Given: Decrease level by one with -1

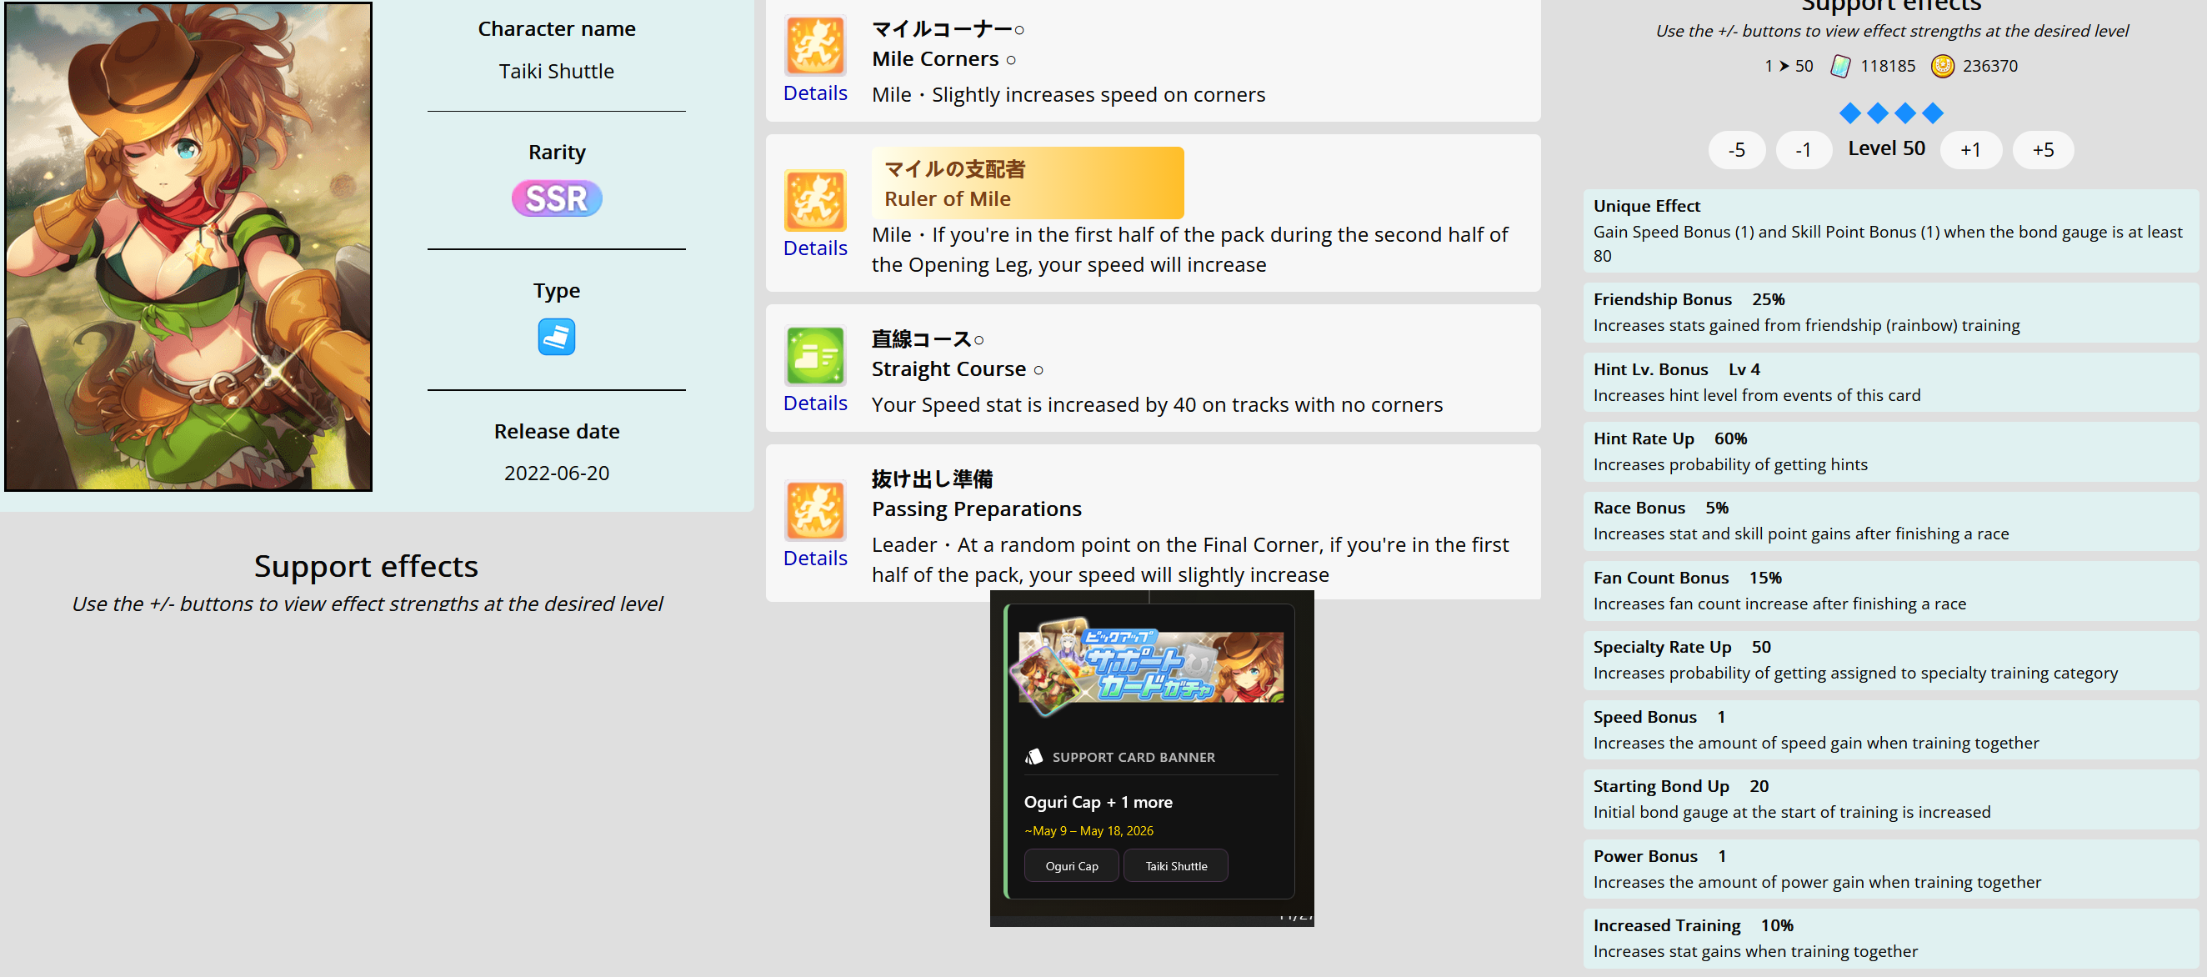Looking at the screenshot, I should click(1803, 150).
